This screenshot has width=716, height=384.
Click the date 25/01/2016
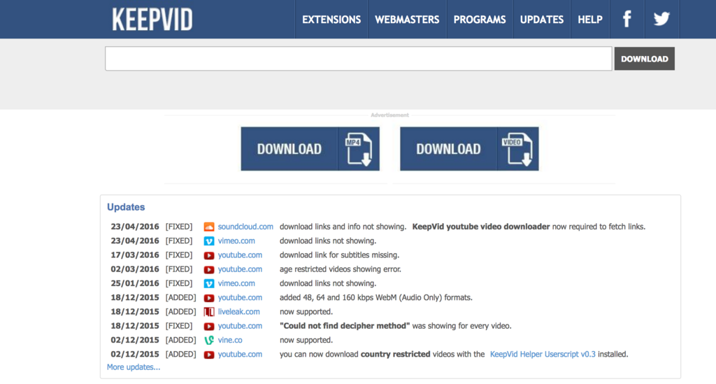[135, 283]
